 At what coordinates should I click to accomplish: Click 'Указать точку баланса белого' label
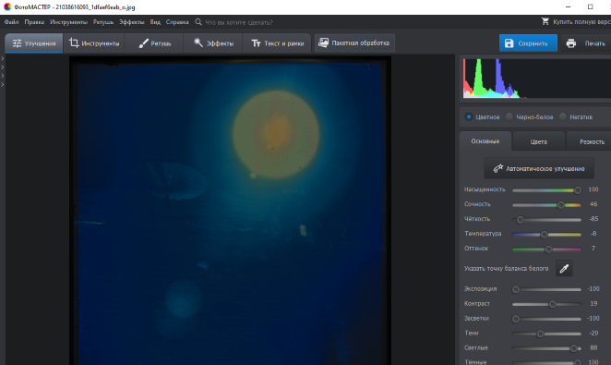[506, 268]
